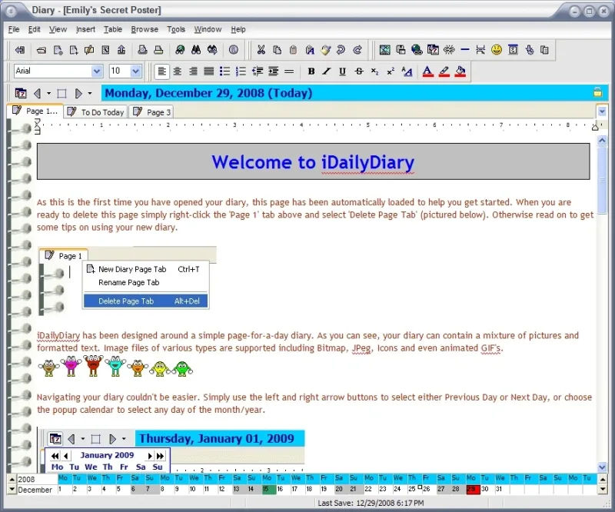Center align the text
Viewport: 615px width, 512px height.
pos(178,71)
